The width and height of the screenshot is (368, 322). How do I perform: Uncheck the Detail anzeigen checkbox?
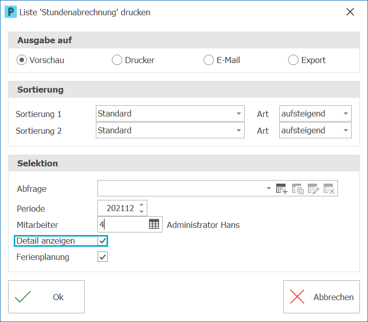[x=102, y=241]
